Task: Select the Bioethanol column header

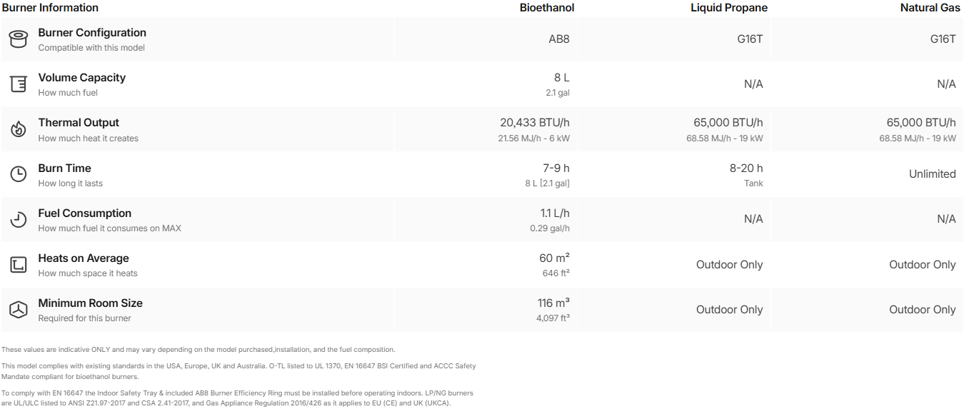Action: (546, 8)
